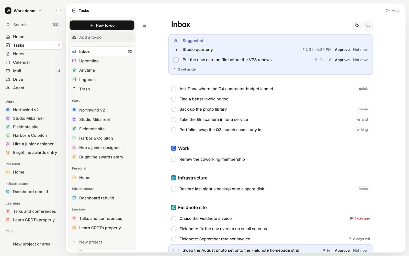This screenshot has height=256, width=409.
Task: Click Not now for the VPS card suggestion
Action: pyautogui.click(x=360, y=60)
